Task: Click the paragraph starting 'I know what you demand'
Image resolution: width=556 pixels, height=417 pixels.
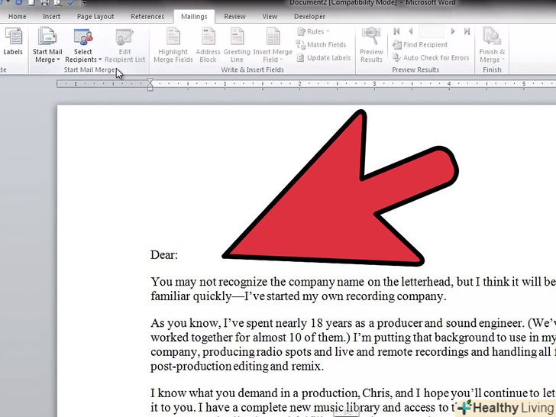Action: 353,400
